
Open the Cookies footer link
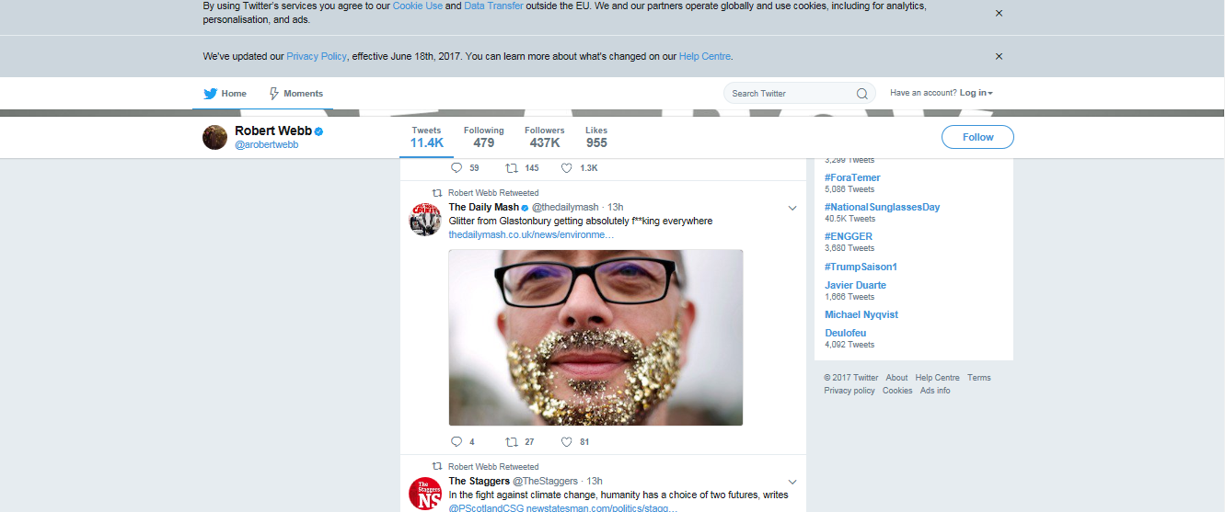tap(897, 391)
